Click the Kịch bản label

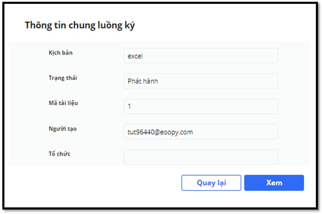pyautogui.click(x=61, y=53)
